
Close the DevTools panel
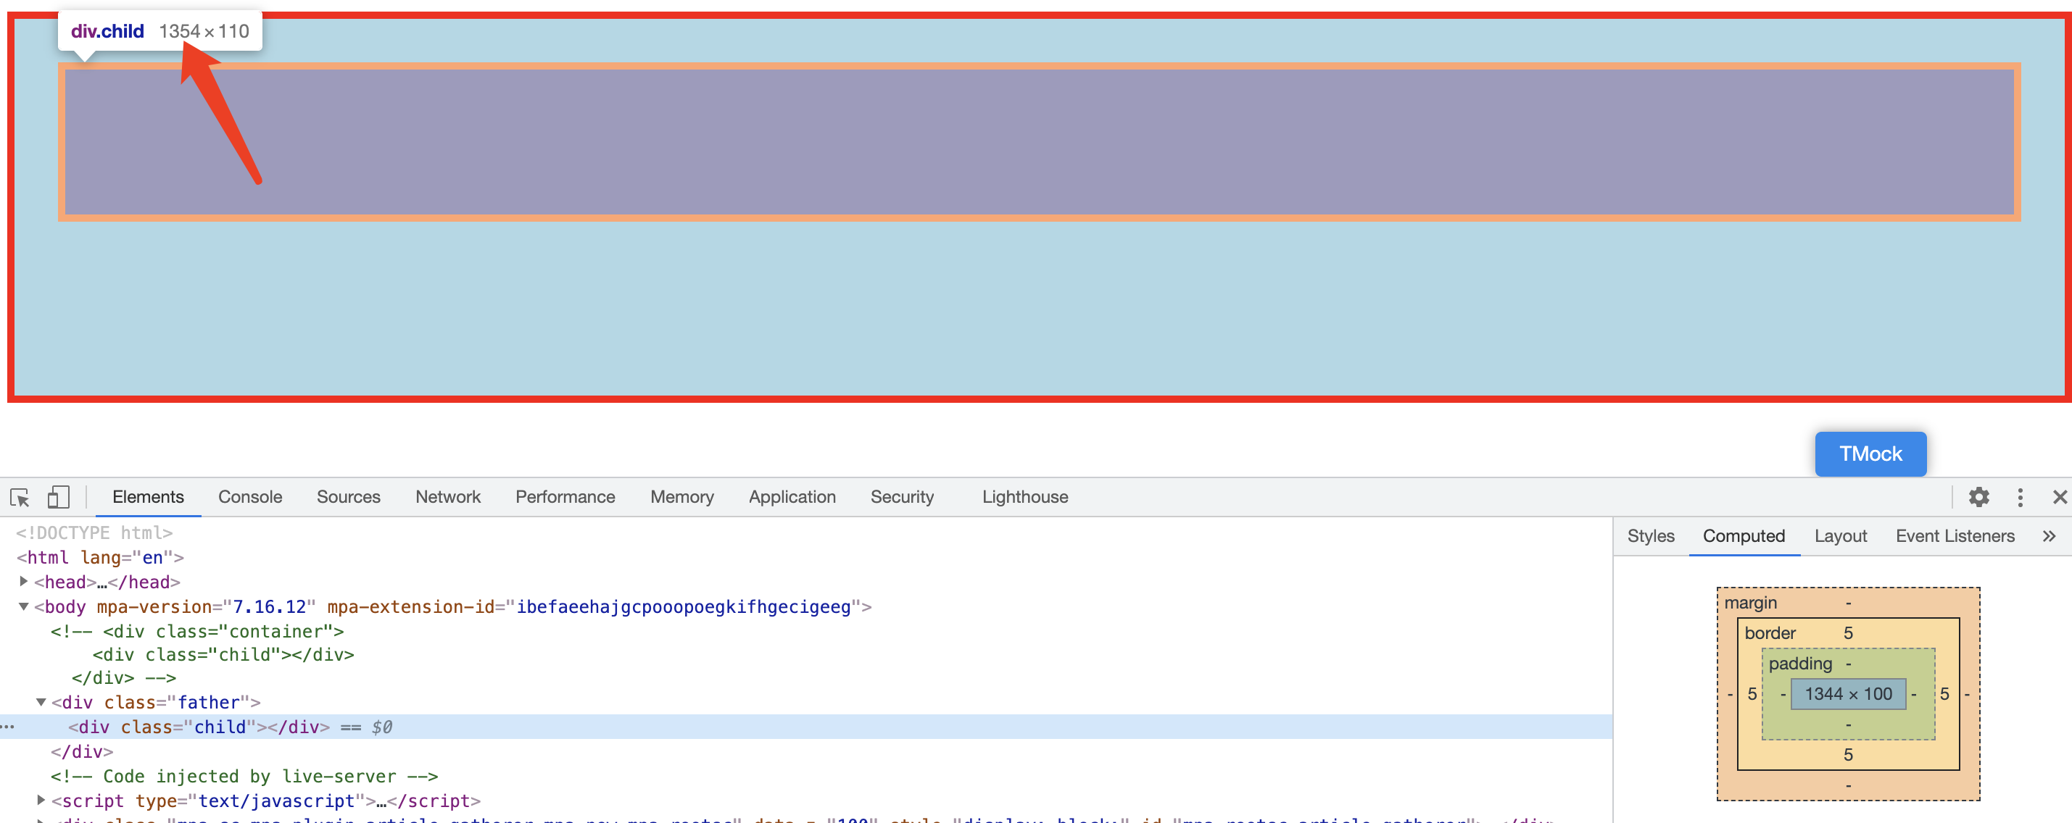2059,498
